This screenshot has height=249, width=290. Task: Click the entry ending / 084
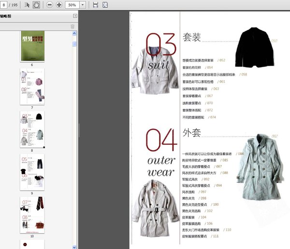click(213, 154)
